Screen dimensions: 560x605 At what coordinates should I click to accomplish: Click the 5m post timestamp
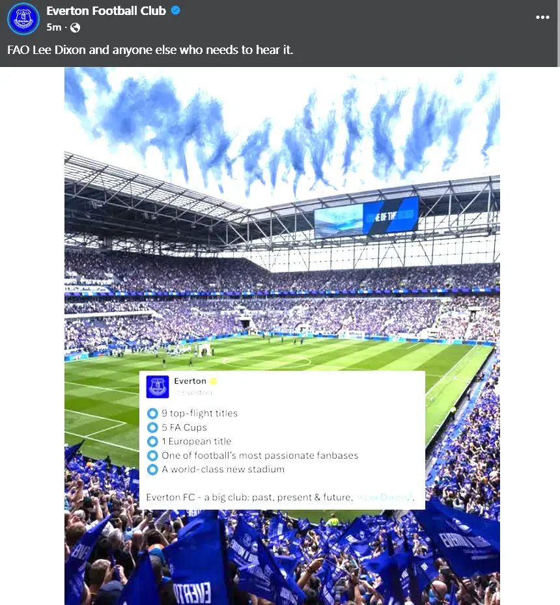tap(53, 27)
